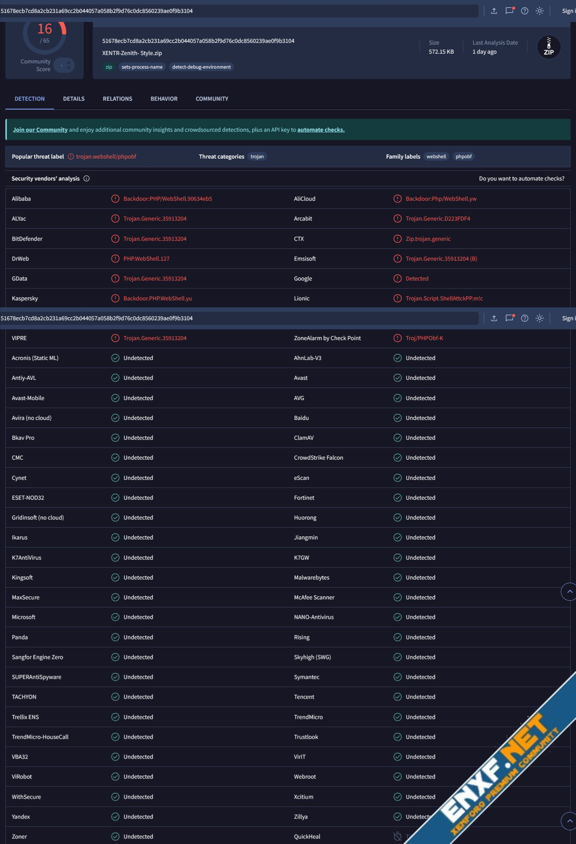Viewport: 576px width, 844px height.
Task: Click the Kaspersky vendor name
Action: (25, 299)
